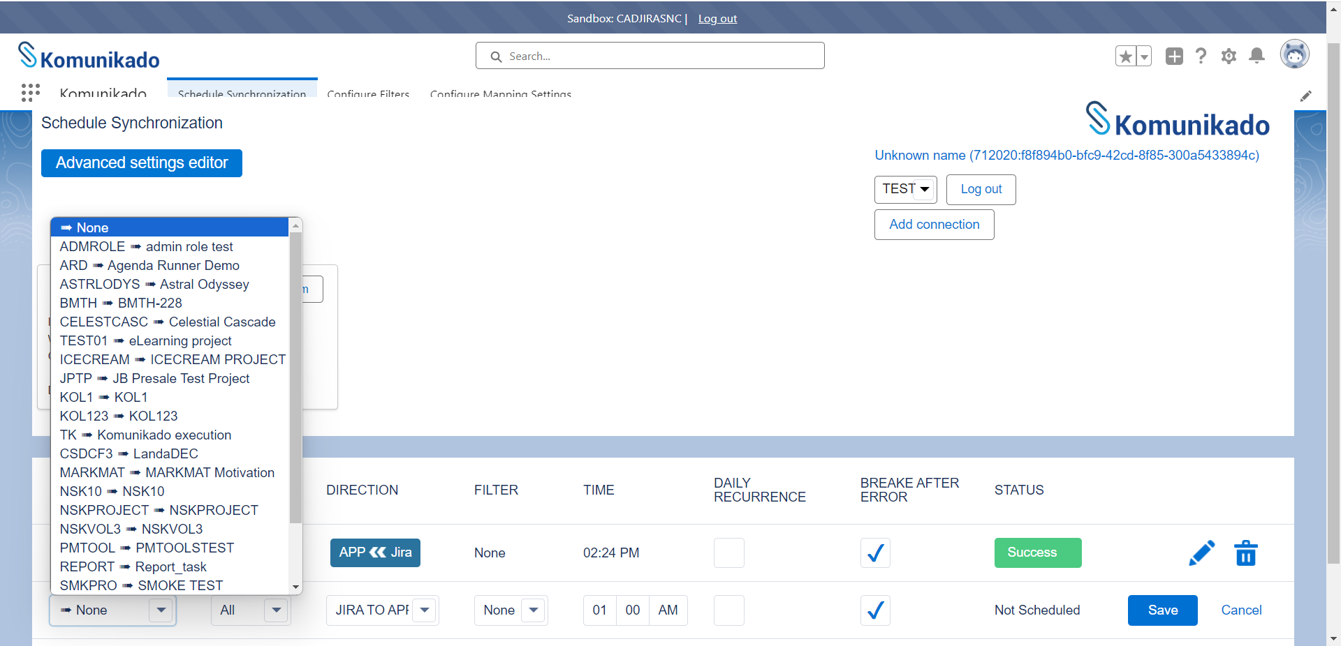1341x646 pixels.
Task: Click the AM period field
Action: pos(668,610)
